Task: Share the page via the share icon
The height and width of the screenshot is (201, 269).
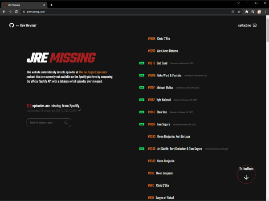Action: coord(233,12)
